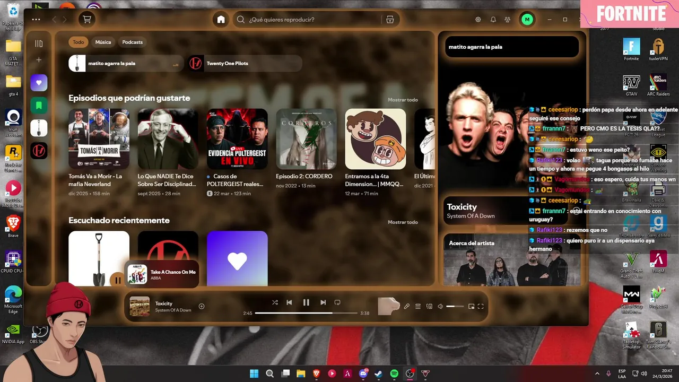Open shovel playlist in the sidebar
This screenshot has width=679, height=382.
click(39, 128)
